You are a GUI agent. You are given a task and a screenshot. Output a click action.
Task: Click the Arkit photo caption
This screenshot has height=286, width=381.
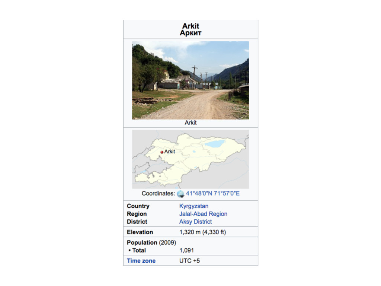pyautogui.click(x=190, y=123)
